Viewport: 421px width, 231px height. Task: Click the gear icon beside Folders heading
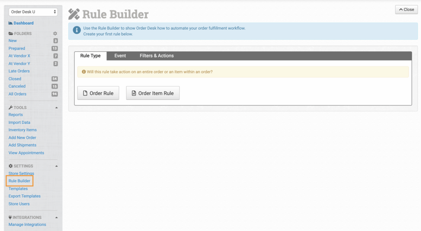coord(55,34)
